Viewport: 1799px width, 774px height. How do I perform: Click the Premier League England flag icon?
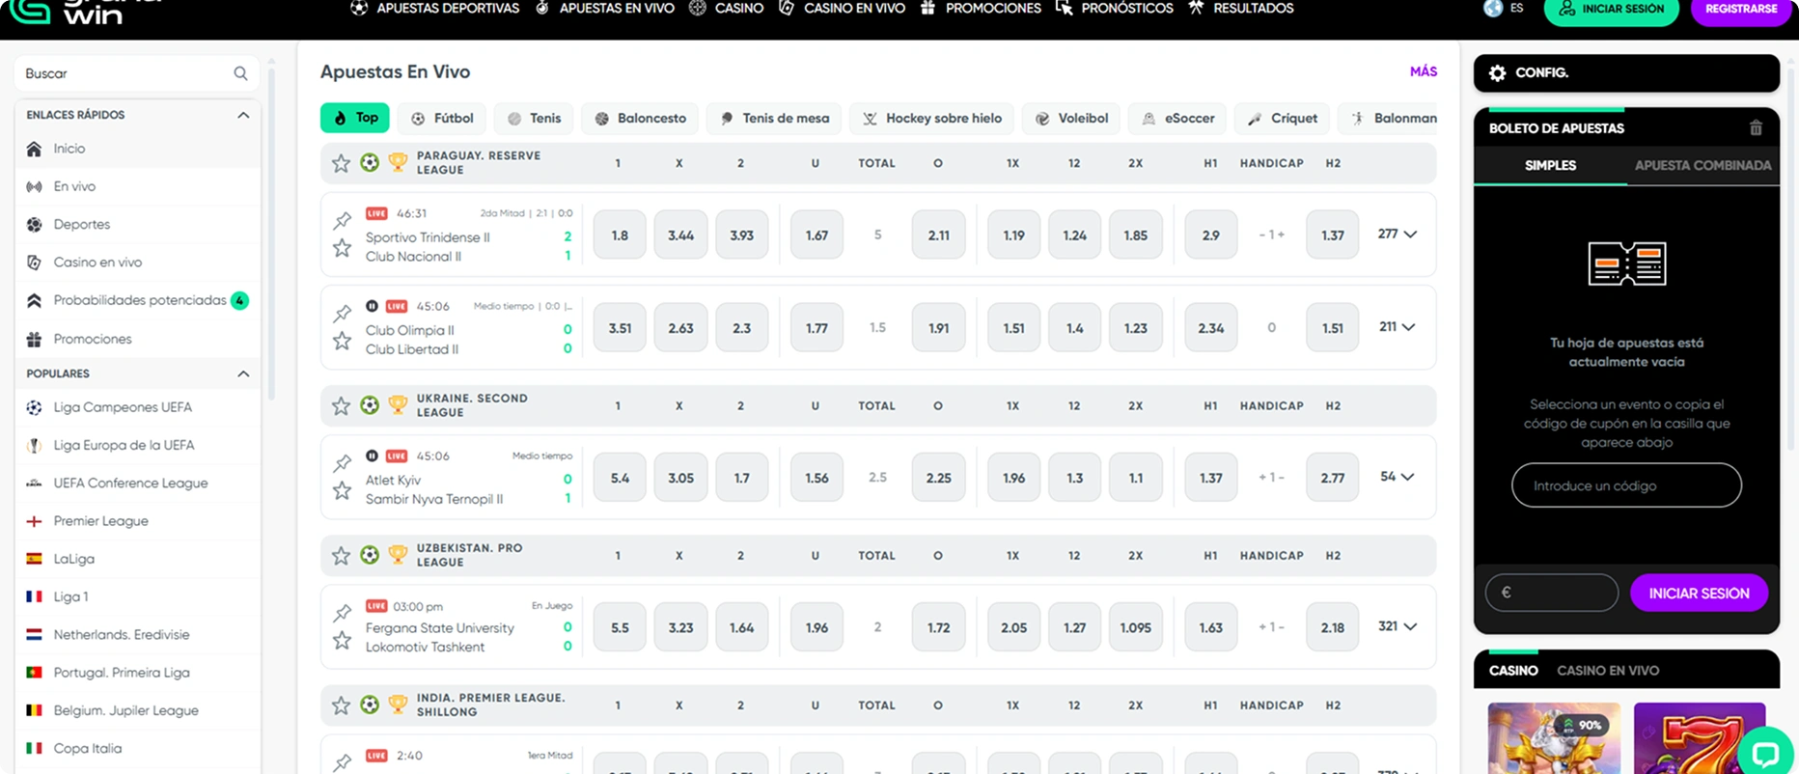tap(34, 521)
